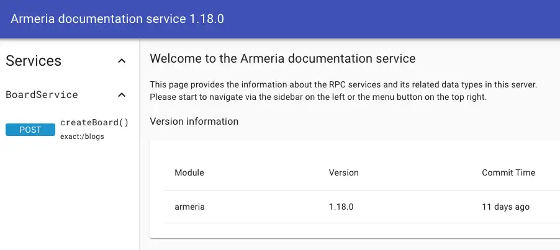The height and width of the screenshot is (250, 560).
Task: Click the 'This page provides the information' line
Action: (343, 85)
